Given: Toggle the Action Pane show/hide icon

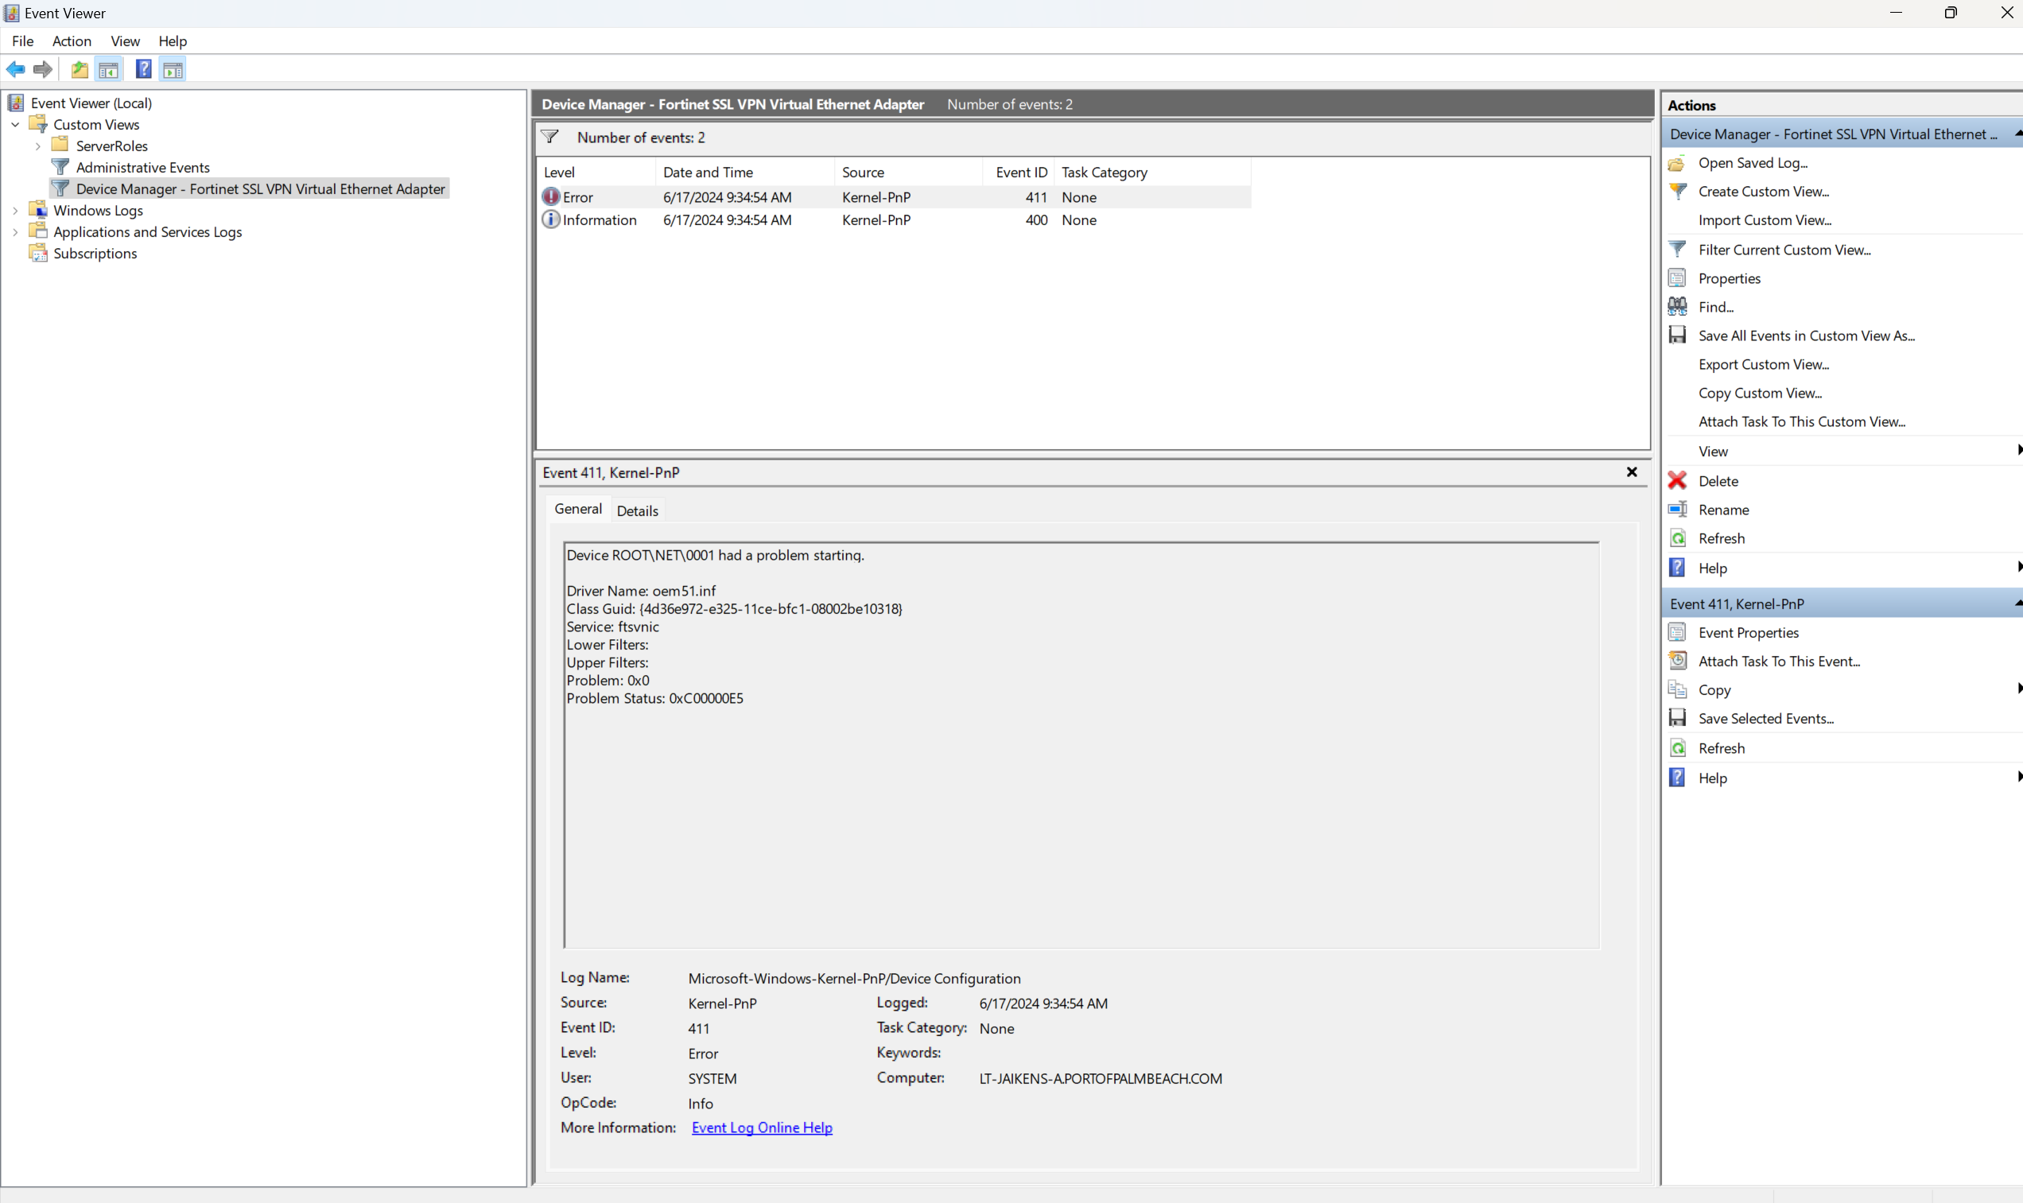Looking at the screenshot, I should 173,70.
